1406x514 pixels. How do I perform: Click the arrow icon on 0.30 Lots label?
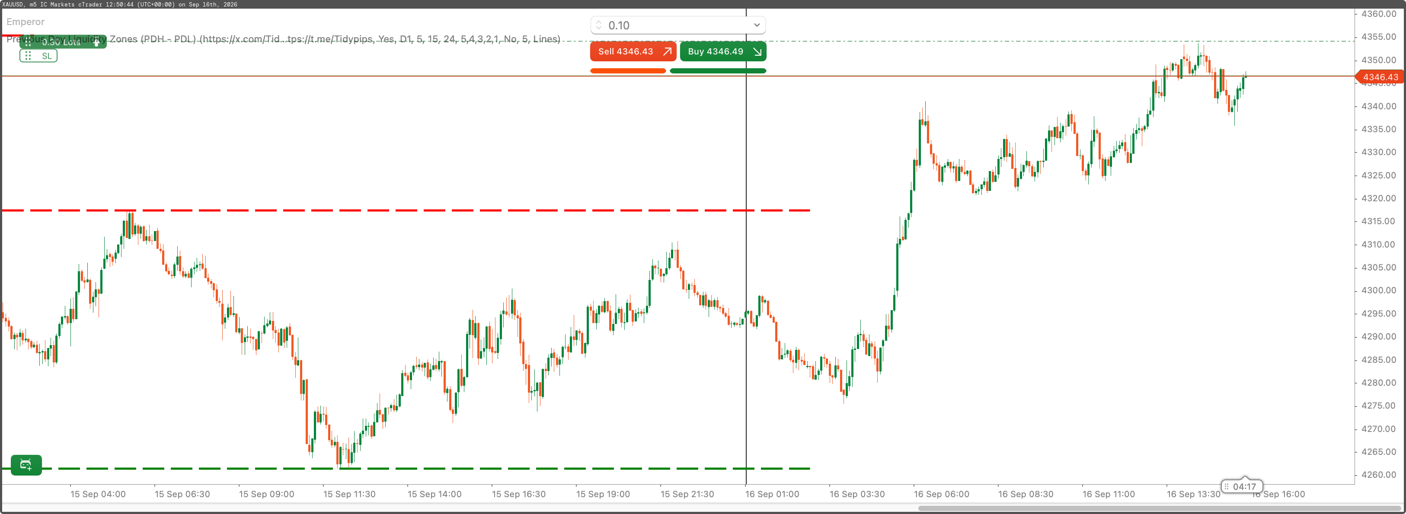[96, 42]
